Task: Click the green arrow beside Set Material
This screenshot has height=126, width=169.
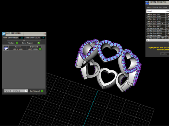Action: pos(42,91)
